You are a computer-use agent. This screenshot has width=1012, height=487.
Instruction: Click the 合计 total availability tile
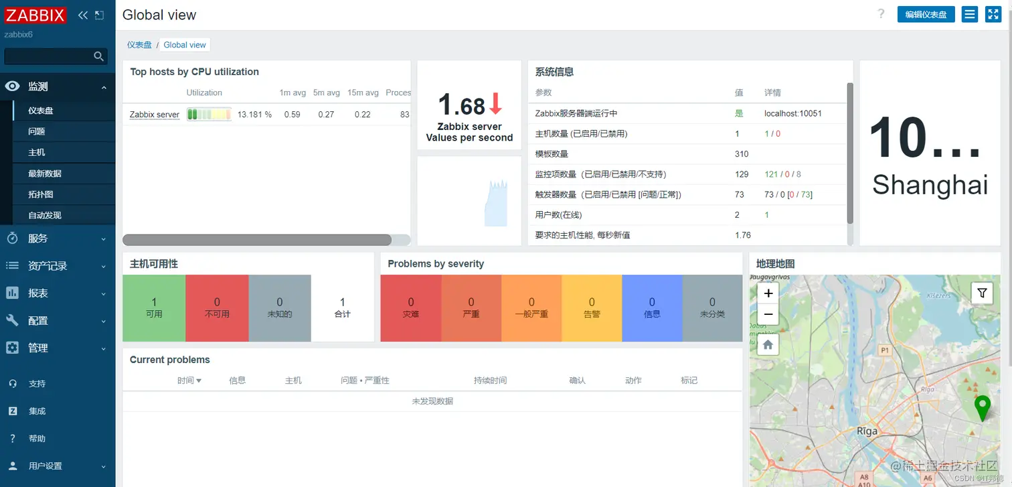[343, 308]
